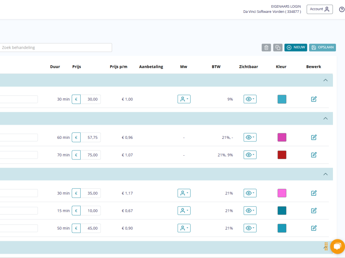
Task: Open the help question mark icon
Action: coord(342,9)
